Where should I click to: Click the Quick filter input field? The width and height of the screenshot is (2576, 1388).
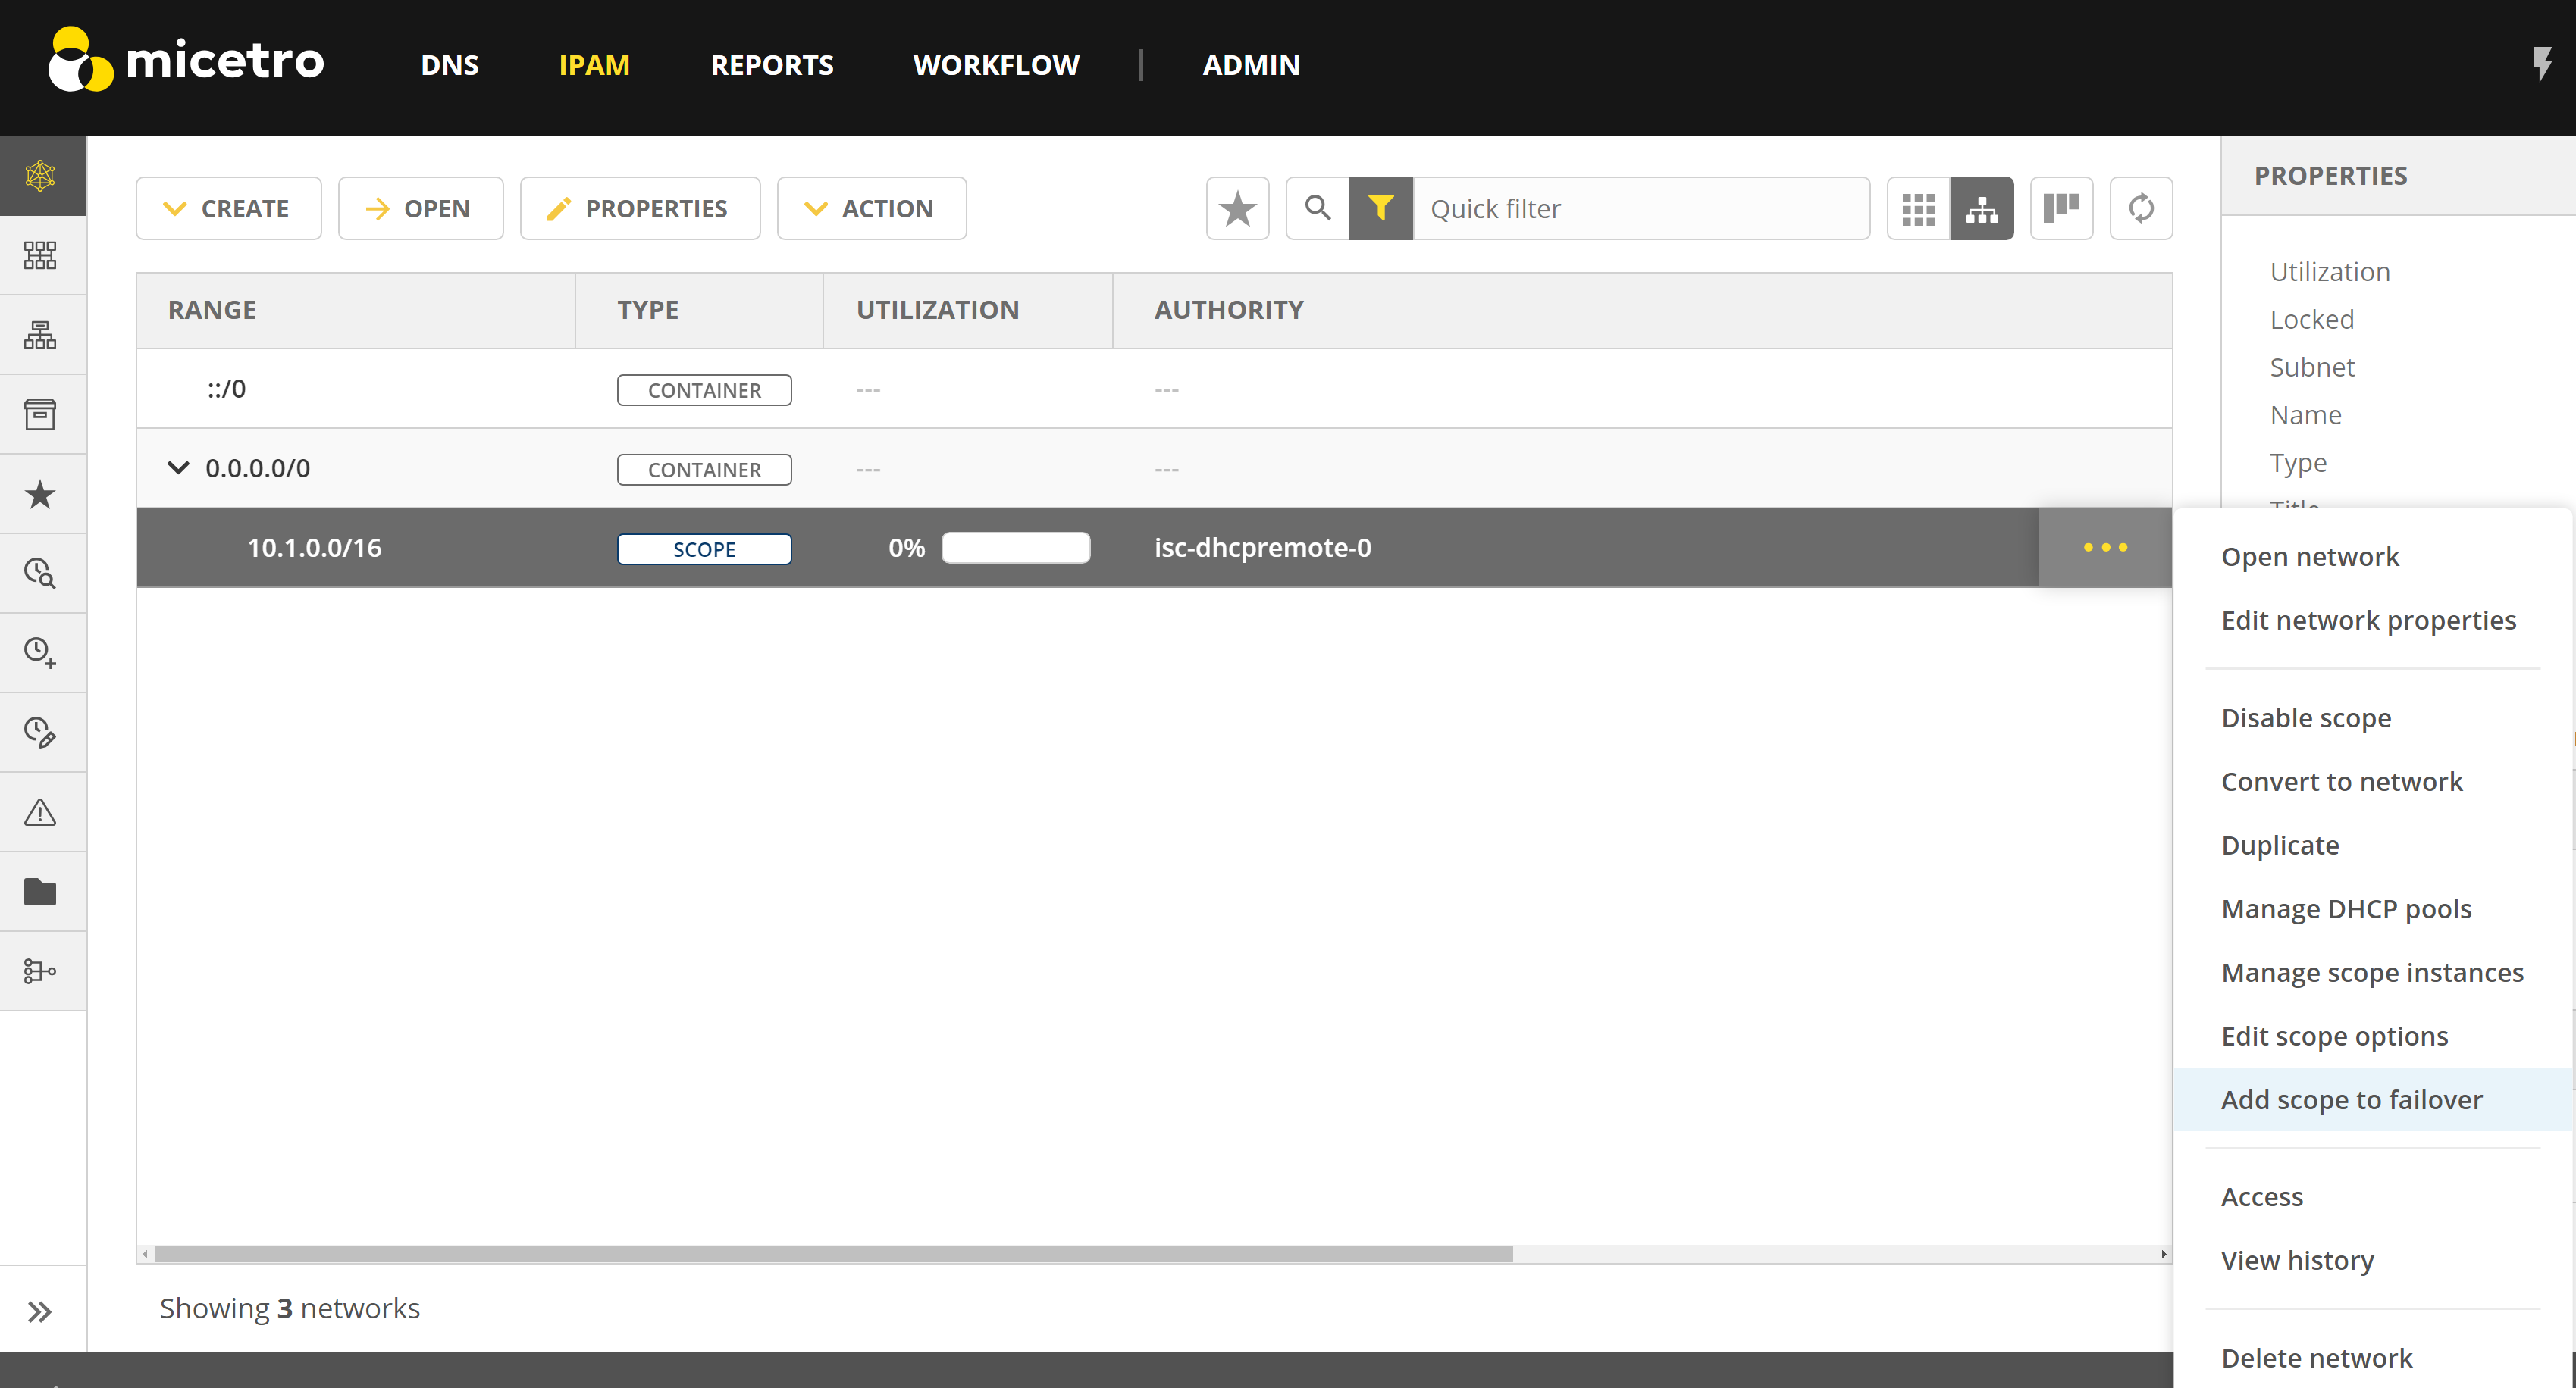1638,208
